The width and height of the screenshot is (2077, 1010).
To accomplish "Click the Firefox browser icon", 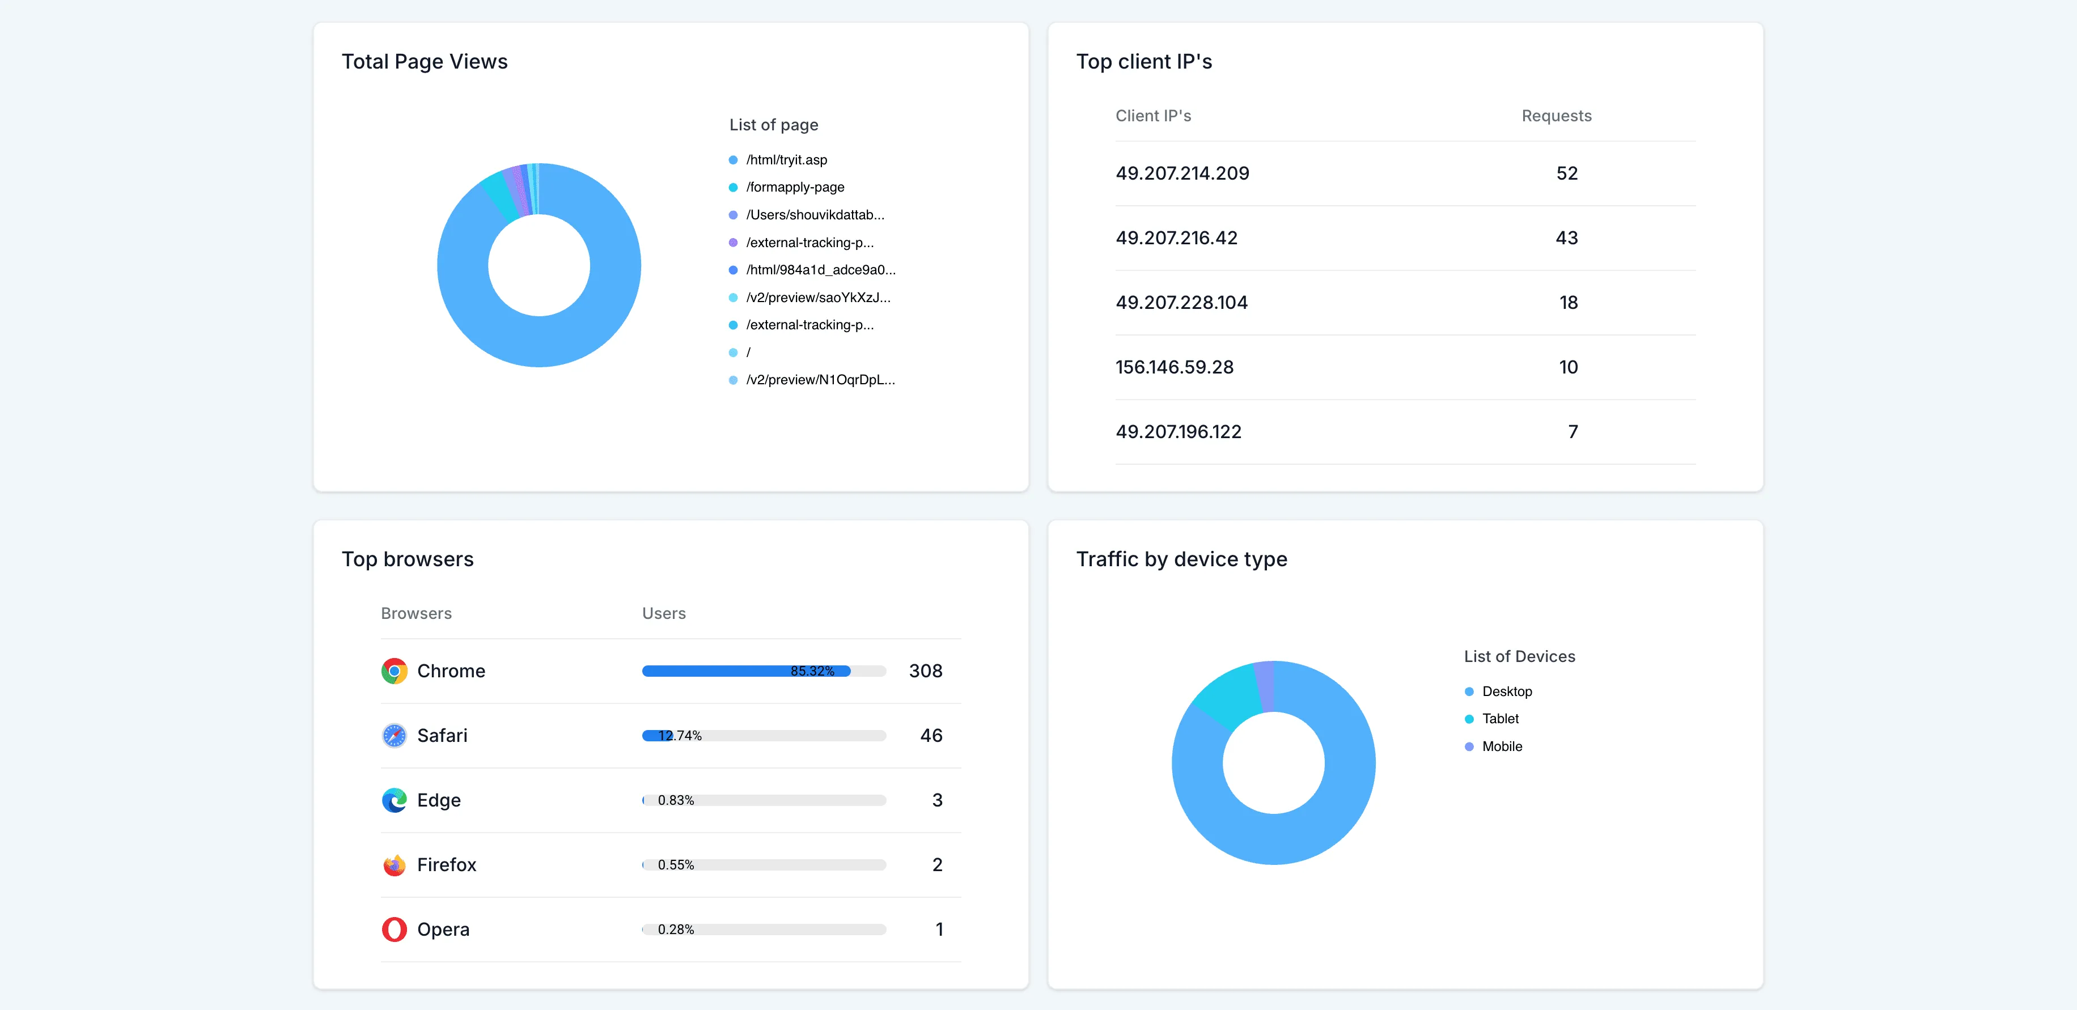I will click(x=395, y=864).
